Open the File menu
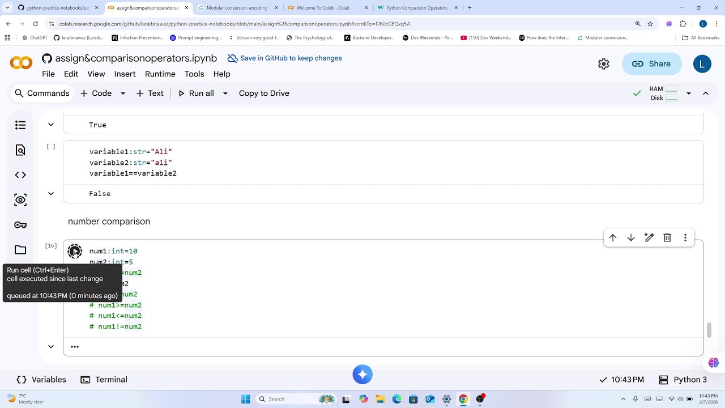The height and width of the screenshot is (408, 725). 48,74
